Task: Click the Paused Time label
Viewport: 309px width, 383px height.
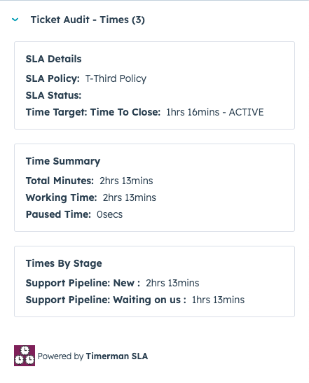Action: [58, 214]
